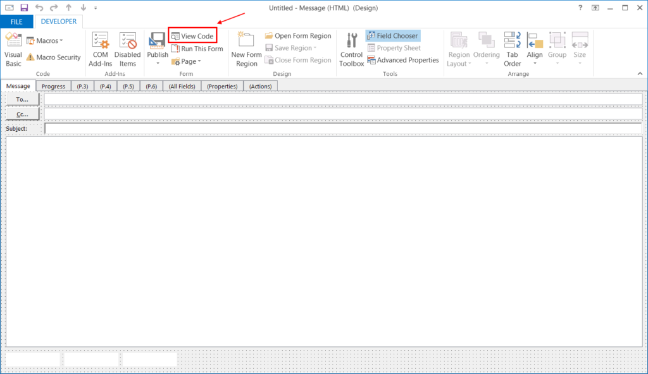Click the View Code command

tap(192, 35)
